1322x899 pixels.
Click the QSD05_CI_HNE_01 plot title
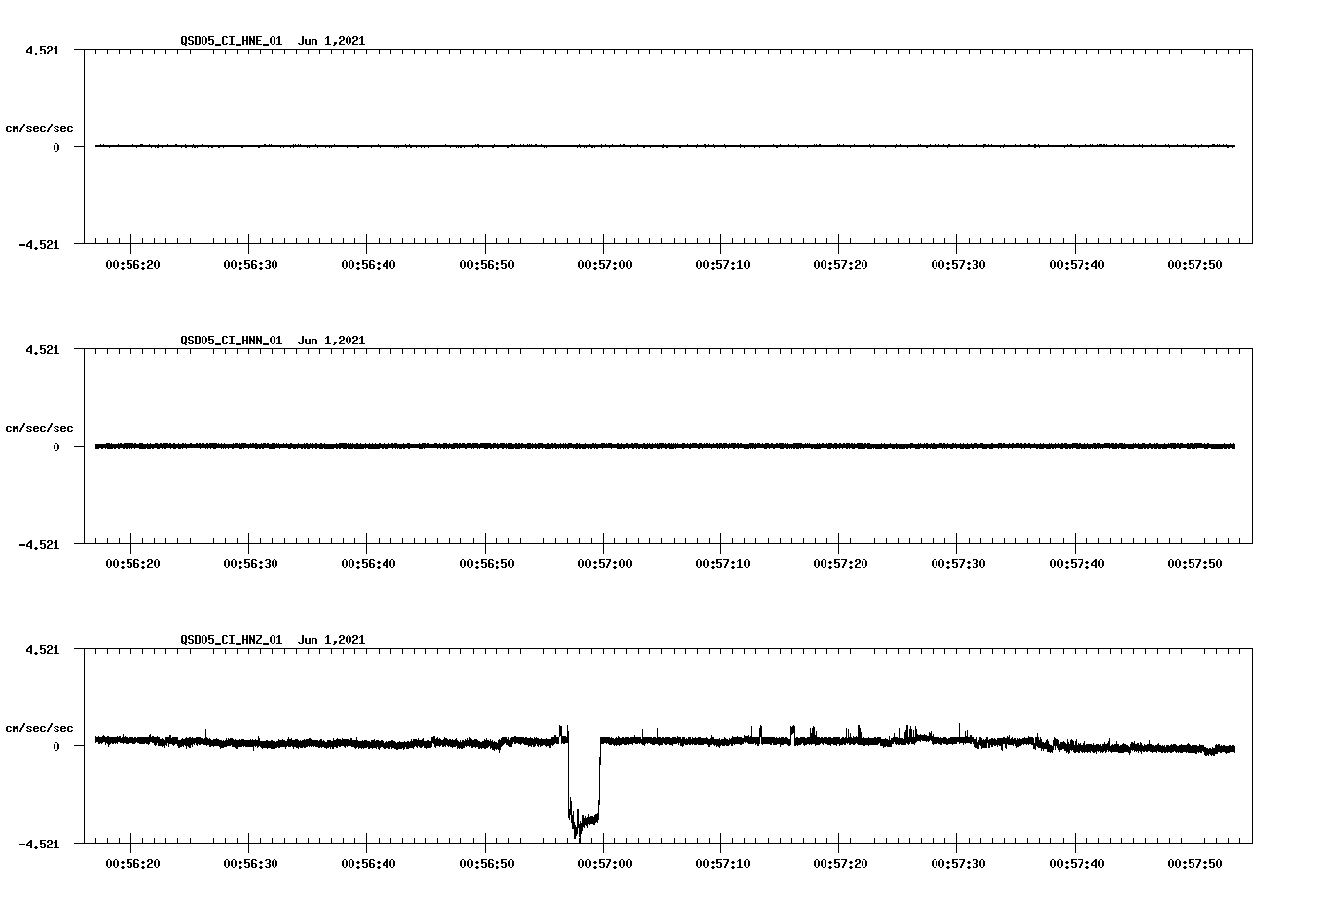[273, 41]
